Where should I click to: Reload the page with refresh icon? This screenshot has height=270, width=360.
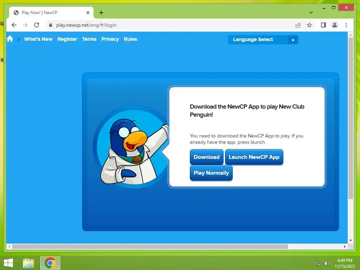pyautogui.click(x=37, y=25)
